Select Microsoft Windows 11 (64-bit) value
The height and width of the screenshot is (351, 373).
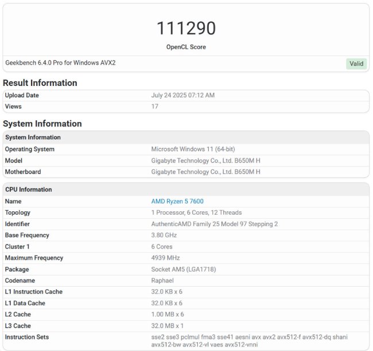(193, 149)
